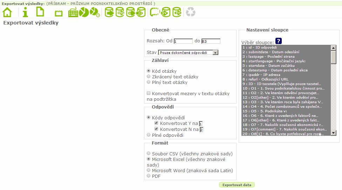Select column '5 : startdate - Datum začátku'
Viewport: 342px width, 190px height.
coord(286,65)
